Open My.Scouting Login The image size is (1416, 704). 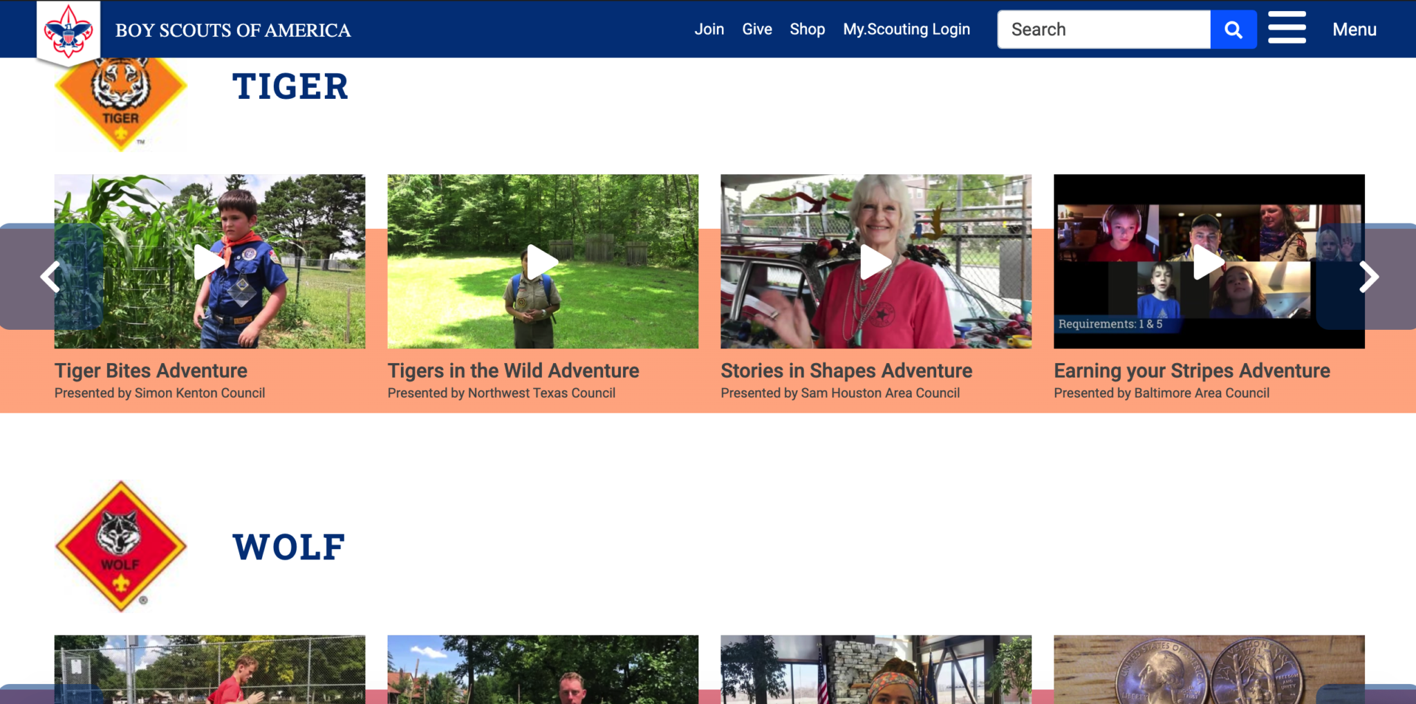coord(906,29)
